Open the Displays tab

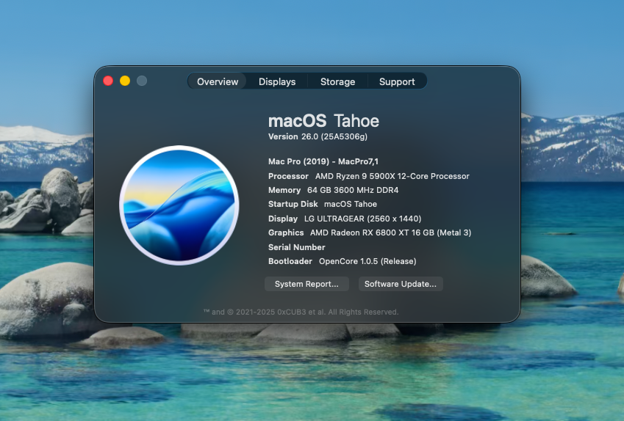coord(277,81)
